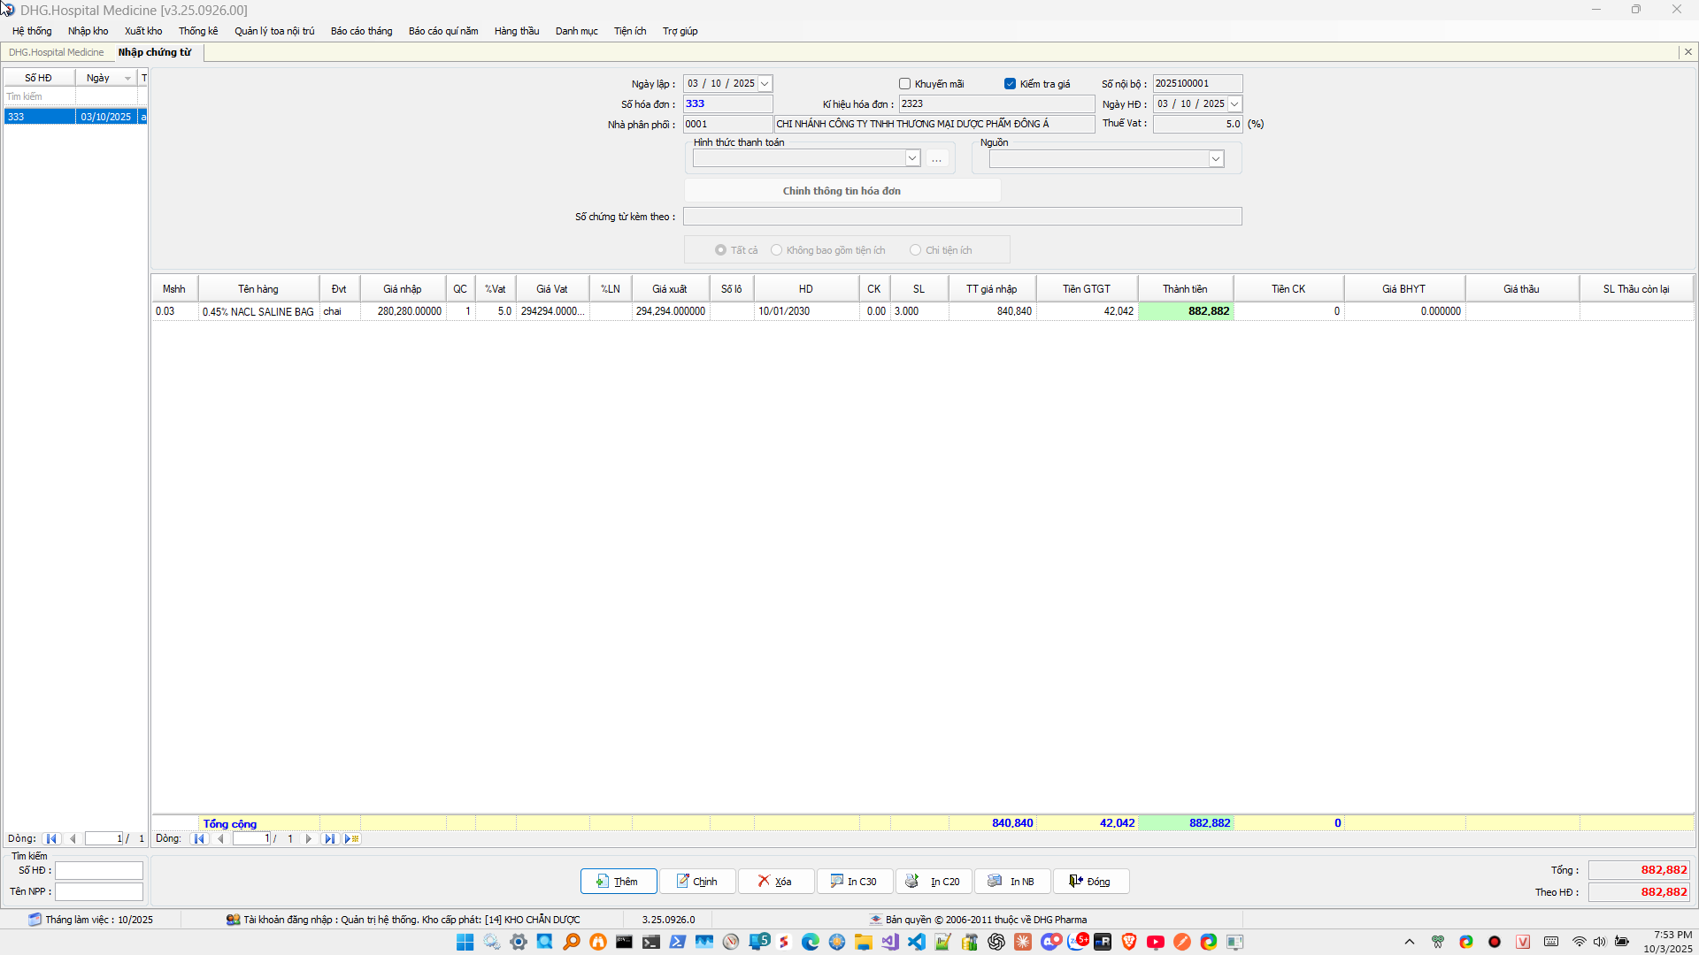Viewport: 1699px width, 955px height.
Task: Click the ellipsis button beside payment method
Action: (x=936, y=159)
